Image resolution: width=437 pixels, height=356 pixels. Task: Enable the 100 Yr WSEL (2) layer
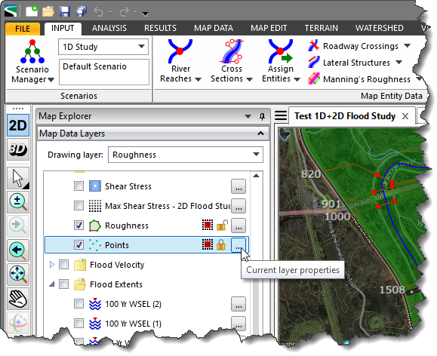(x=79, y=304)
